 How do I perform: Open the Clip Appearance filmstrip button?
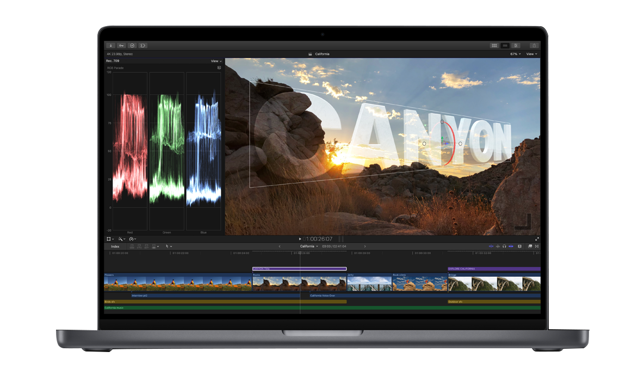click(x=519, y=246)
